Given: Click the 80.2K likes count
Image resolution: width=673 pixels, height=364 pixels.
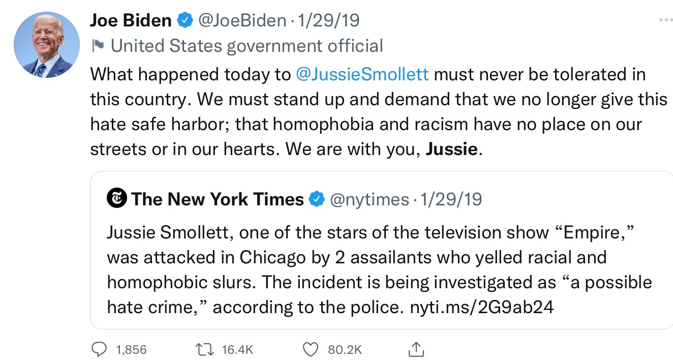Looking at the screenshot, I should click(x=345, y=349).
